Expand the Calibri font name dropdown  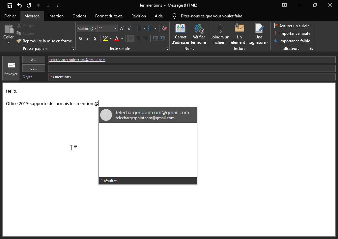tap(95, 29)
